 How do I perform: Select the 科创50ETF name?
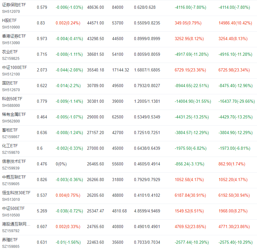(x=12, y=99)
